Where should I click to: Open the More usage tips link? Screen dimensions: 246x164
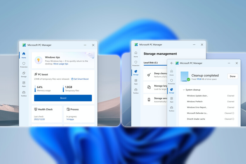(61, 64)
